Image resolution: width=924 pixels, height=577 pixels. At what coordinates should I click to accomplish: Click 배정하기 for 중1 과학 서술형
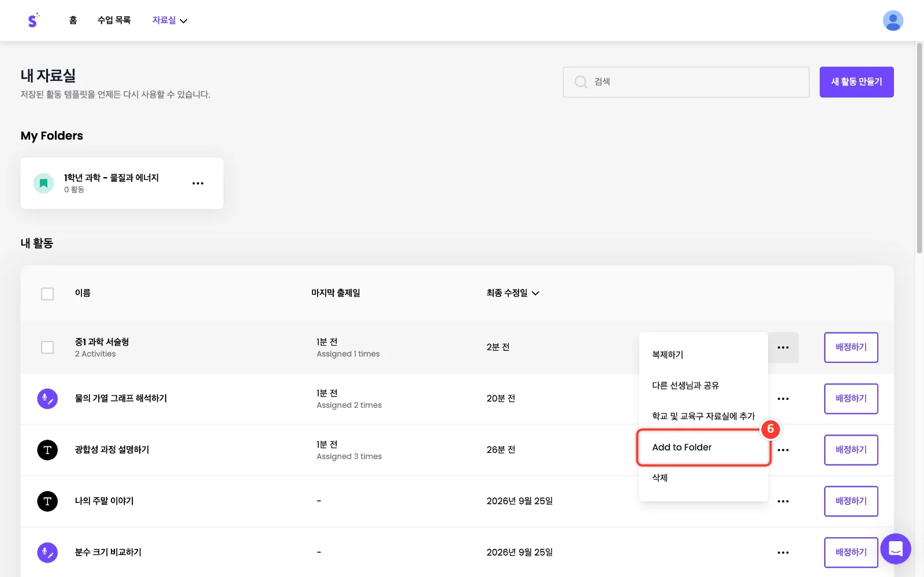[x=851, y=347]
